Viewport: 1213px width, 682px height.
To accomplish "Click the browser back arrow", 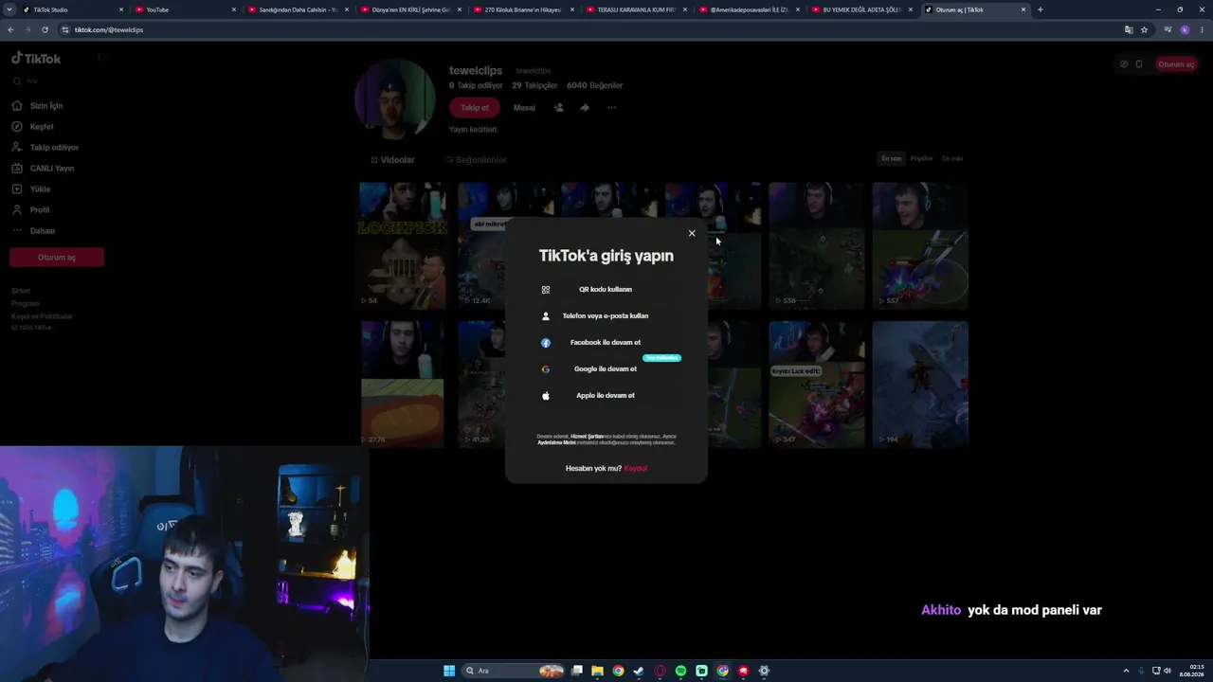I will click(10, 30).
